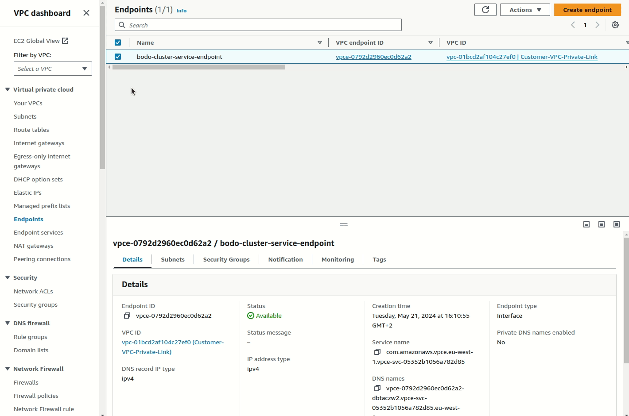Open the Security Groups tab
Viewport: 629px width, 416px height.
coord(226,259)
